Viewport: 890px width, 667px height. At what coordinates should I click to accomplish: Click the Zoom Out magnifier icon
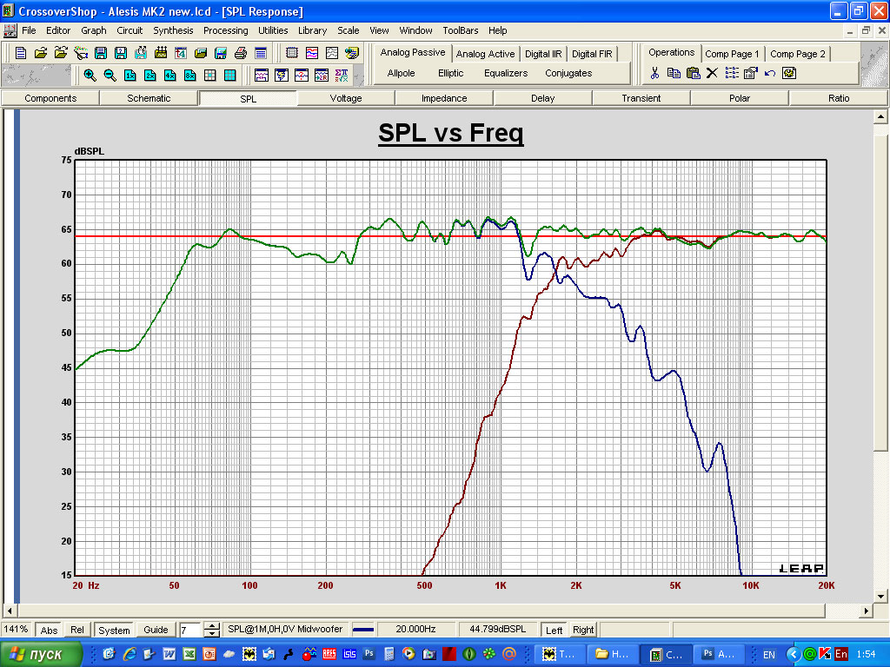click(110, 75)
